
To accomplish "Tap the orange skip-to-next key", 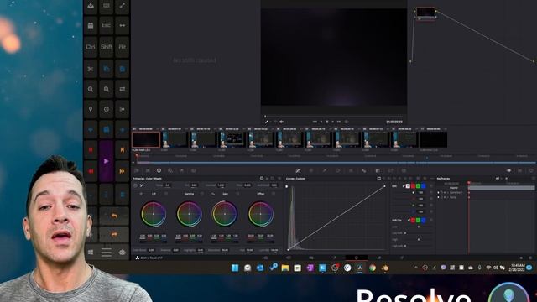I will [x=122, y=149].
